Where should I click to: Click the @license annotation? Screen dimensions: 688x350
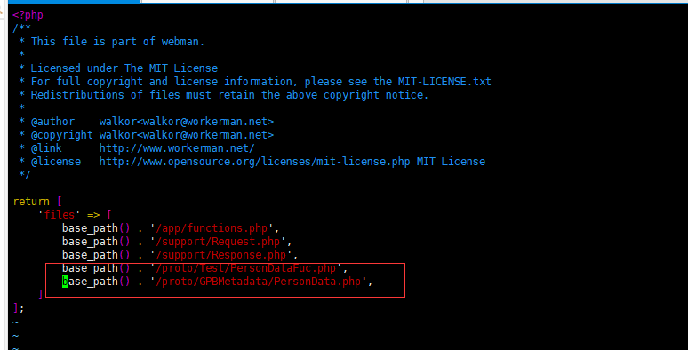pos(56,162)
